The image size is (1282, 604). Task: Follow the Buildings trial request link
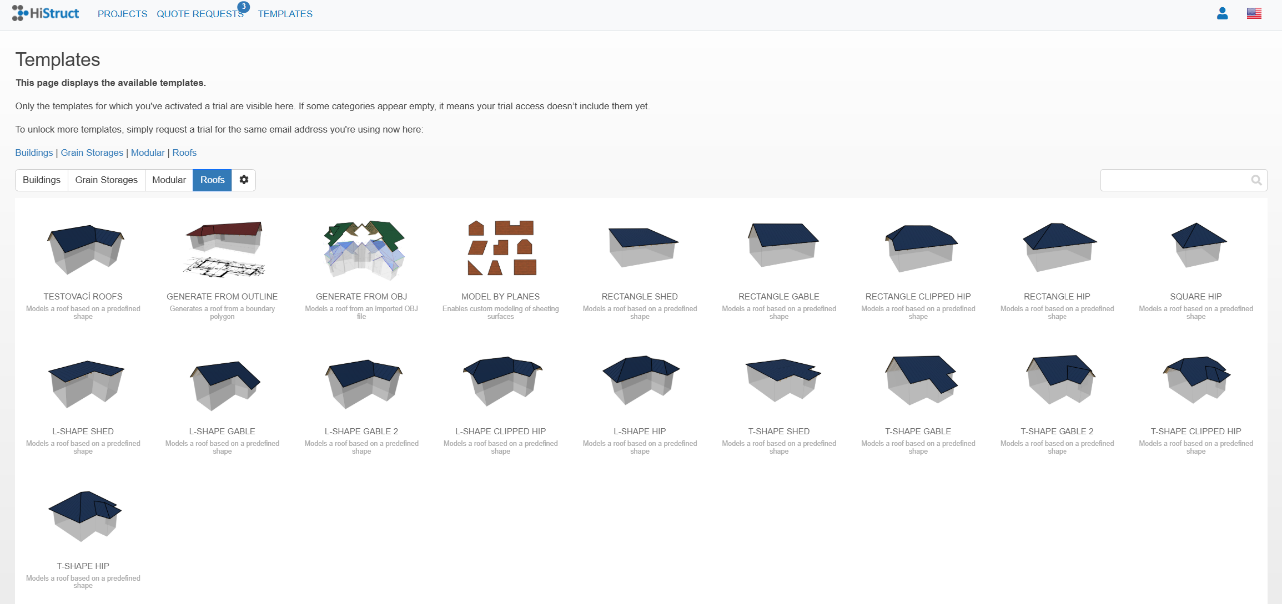[34, 153]
